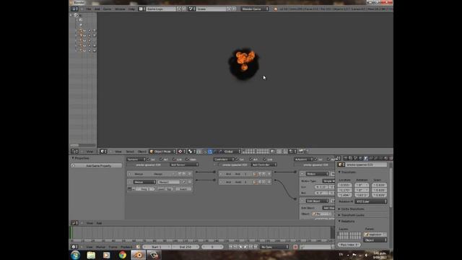Jump to the timeline start frame
This screenshot has height=260, width=462.
point(231,247)
